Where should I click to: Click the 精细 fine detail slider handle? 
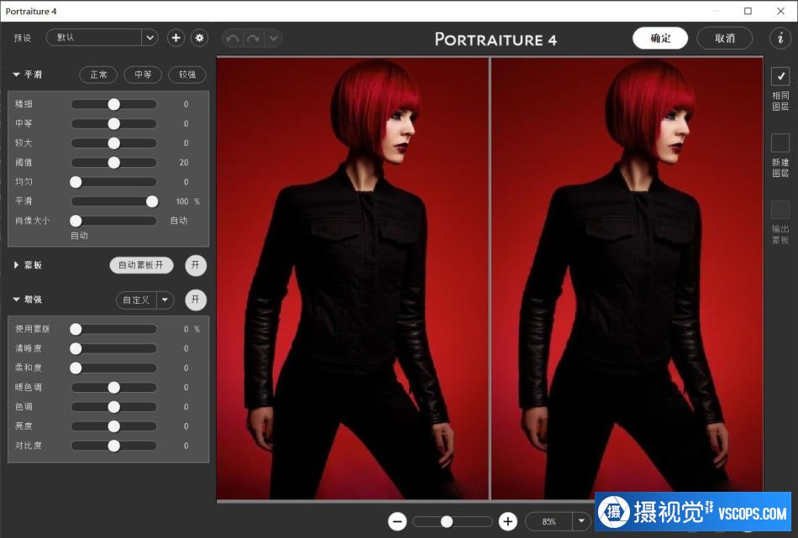pos(114,104)
